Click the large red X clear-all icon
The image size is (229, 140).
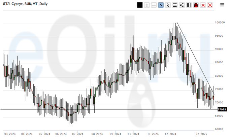coord(210,5)
